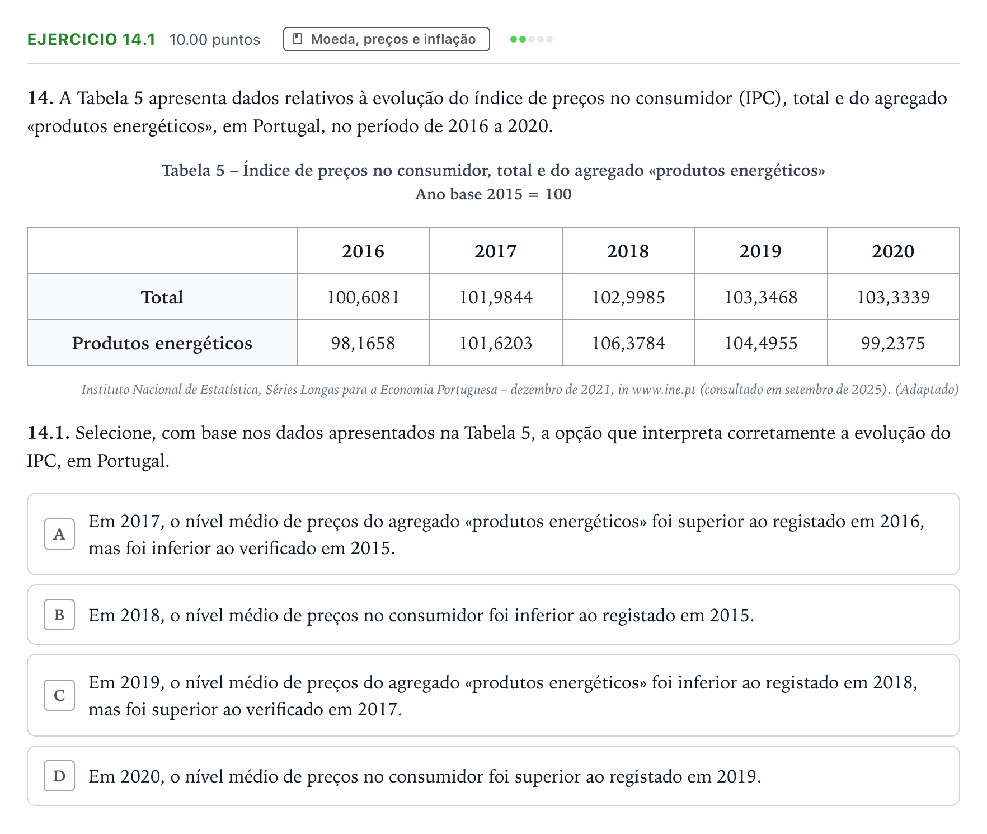Click the book icon in the topic tag
Screen dimensions: 987x834
click(298, 39)
